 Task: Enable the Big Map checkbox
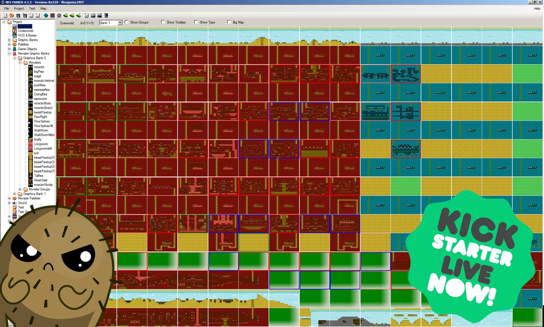tap(229, 22)
